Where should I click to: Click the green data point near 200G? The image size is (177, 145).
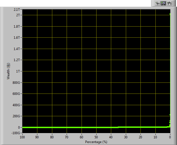tap(170, 115)
